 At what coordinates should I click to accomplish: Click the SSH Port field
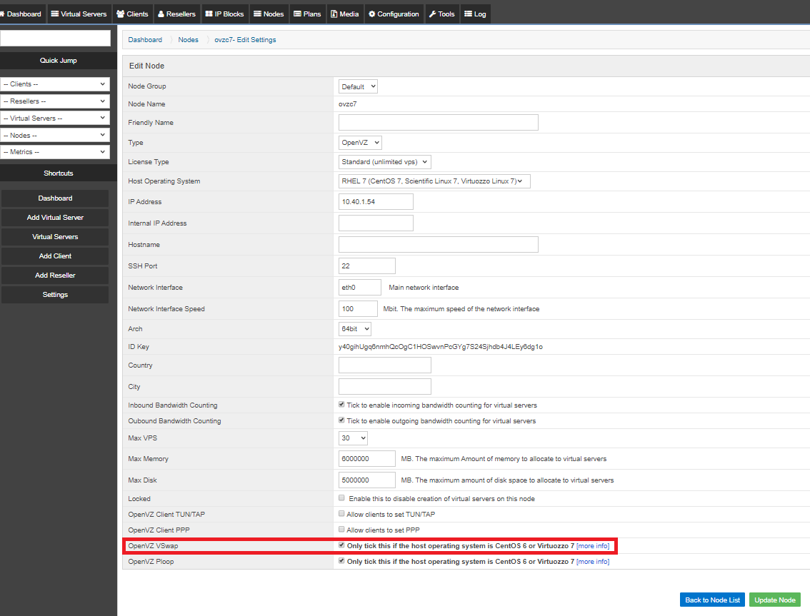pyautogui.click(x=366, y=266)
